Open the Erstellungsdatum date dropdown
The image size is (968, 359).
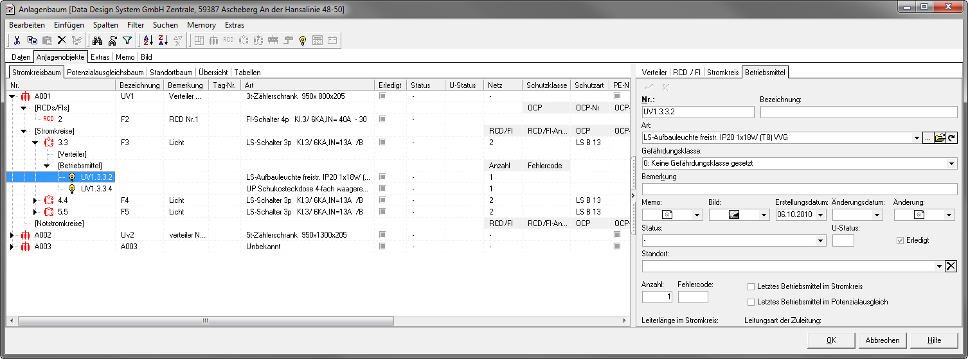tap(821, 215)
